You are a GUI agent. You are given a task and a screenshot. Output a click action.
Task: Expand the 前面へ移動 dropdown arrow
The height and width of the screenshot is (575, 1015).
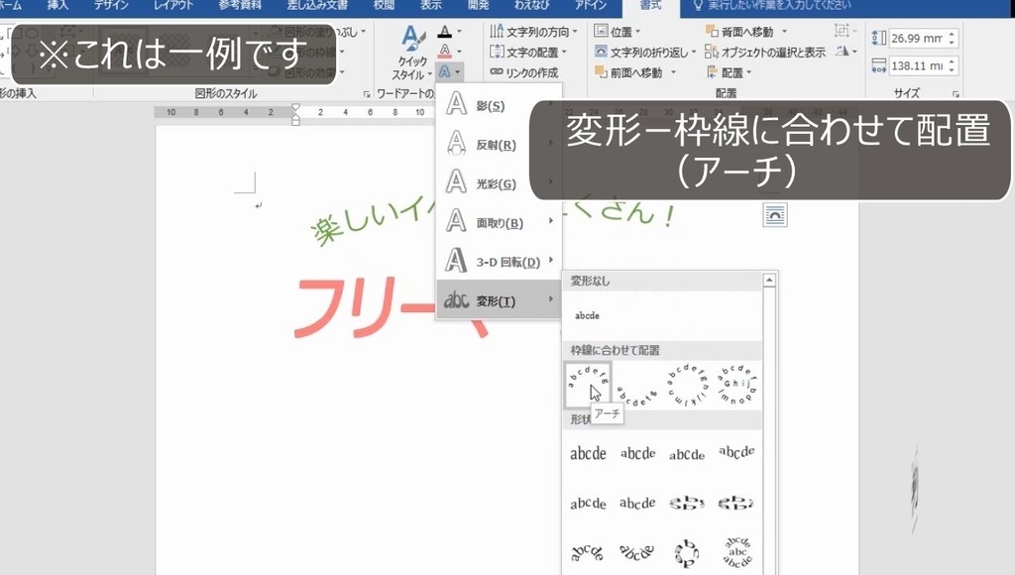(673, 72)
